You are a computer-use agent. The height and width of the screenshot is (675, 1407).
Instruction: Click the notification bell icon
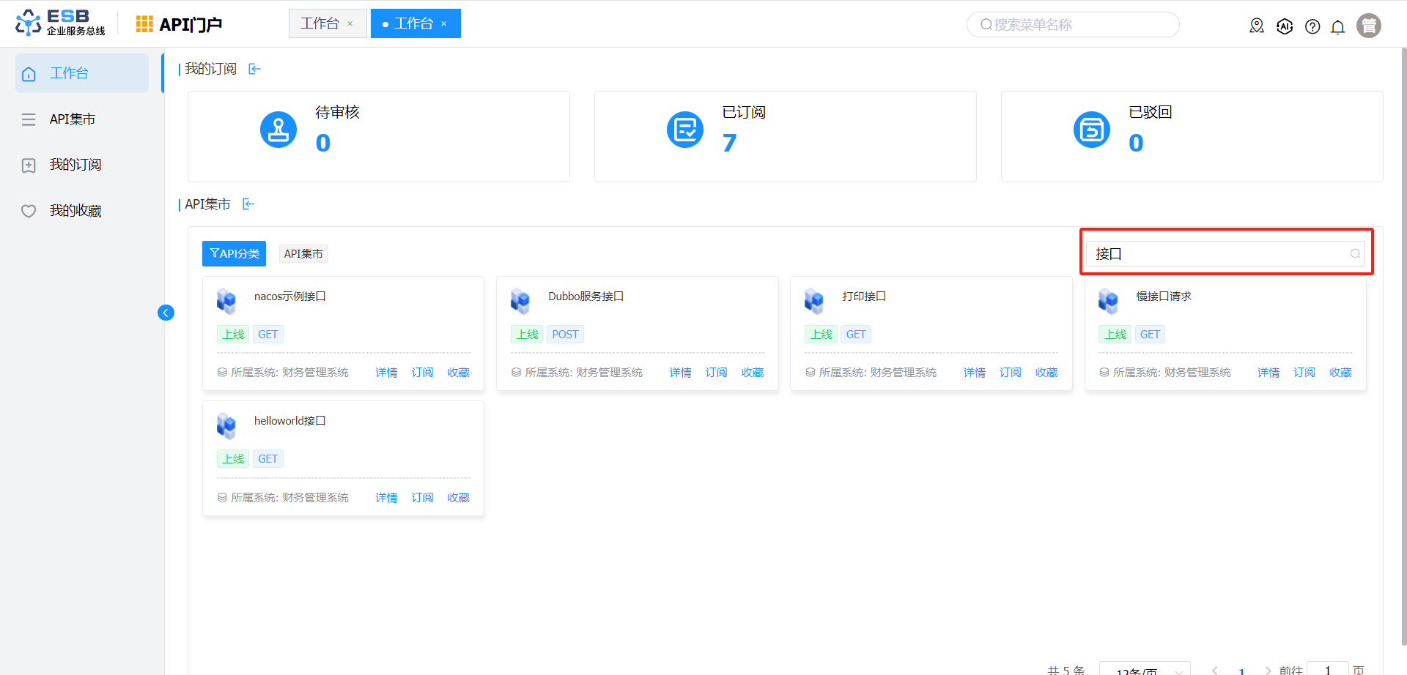[1337, 27]
